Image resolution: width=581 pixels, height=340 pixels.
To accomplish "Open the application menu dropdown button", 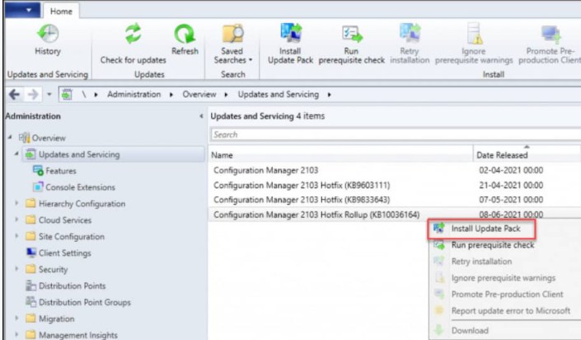I will click(x=22, y=10).
